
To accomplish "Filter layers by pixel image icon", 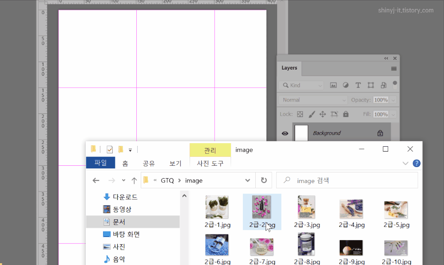I will (x=333, y=86).
